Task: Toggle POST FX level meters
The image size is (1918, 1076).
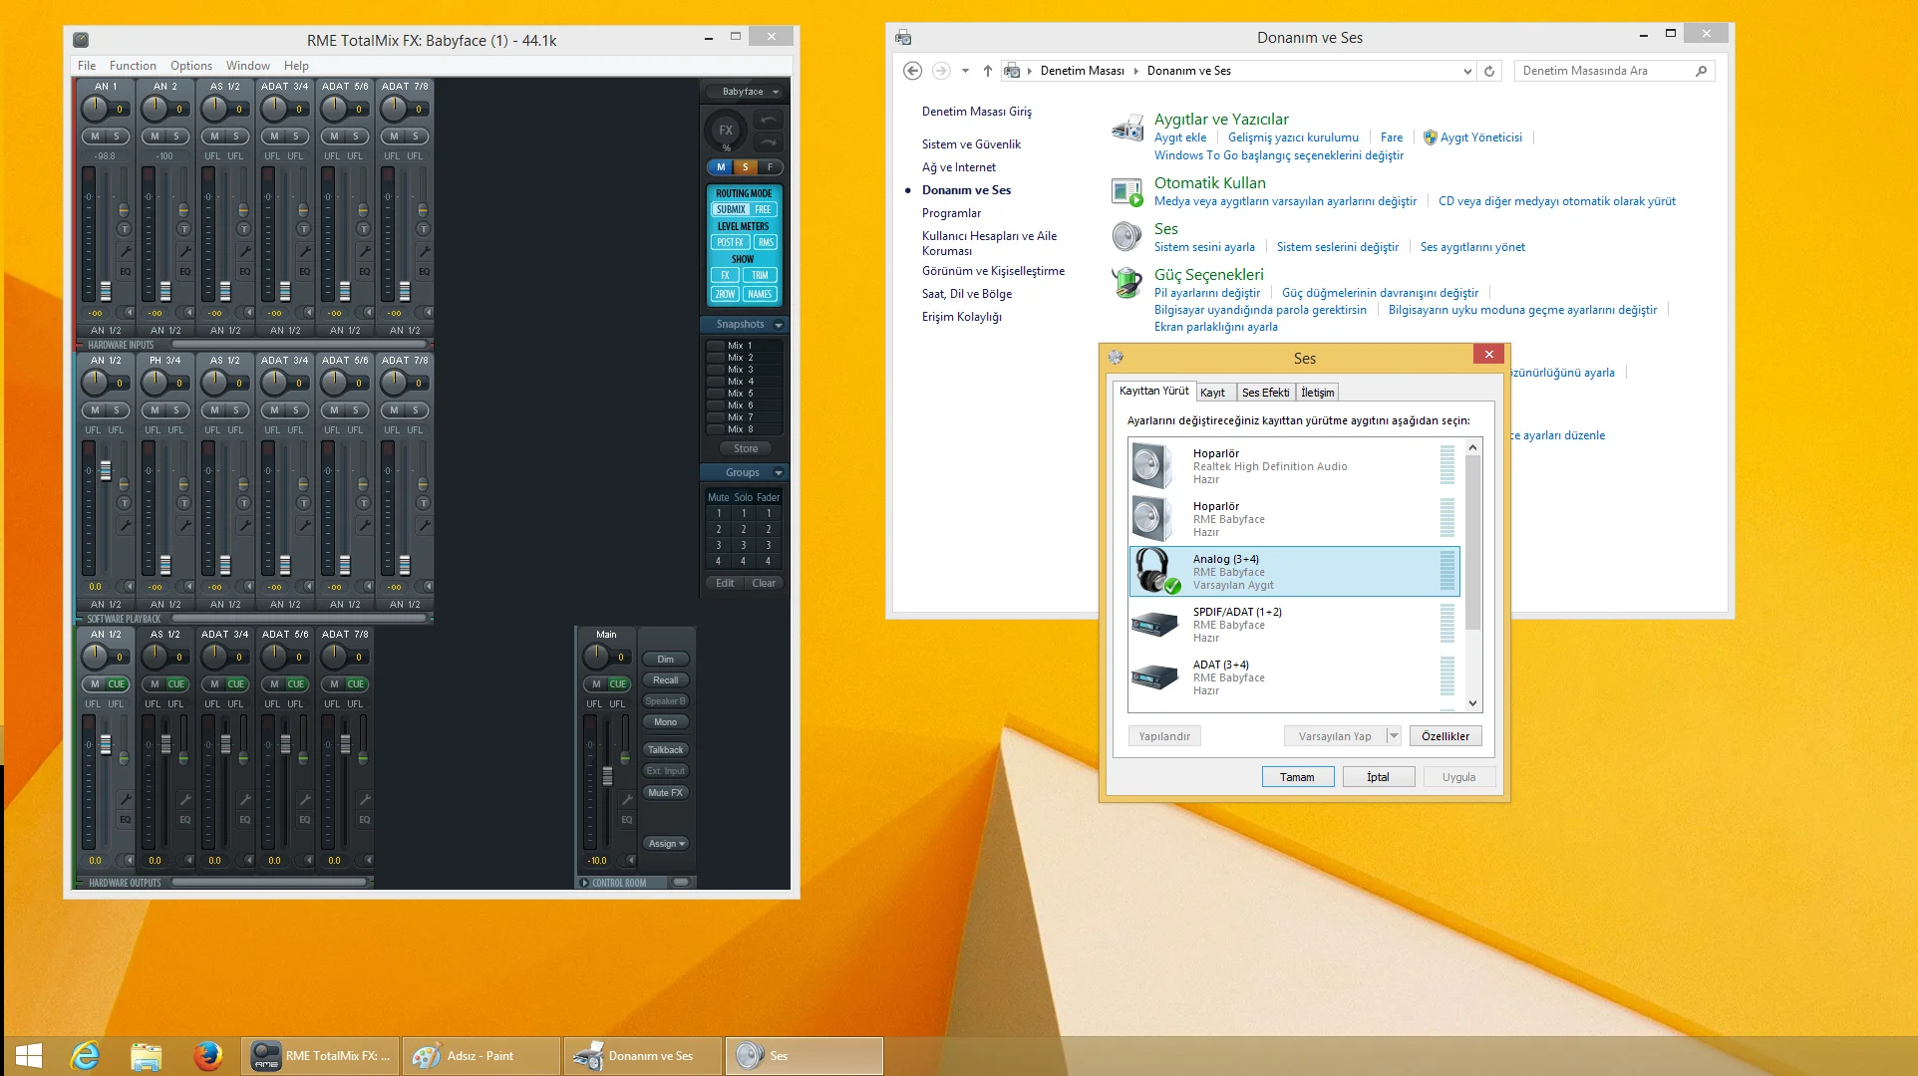Action: click(730, 242)
